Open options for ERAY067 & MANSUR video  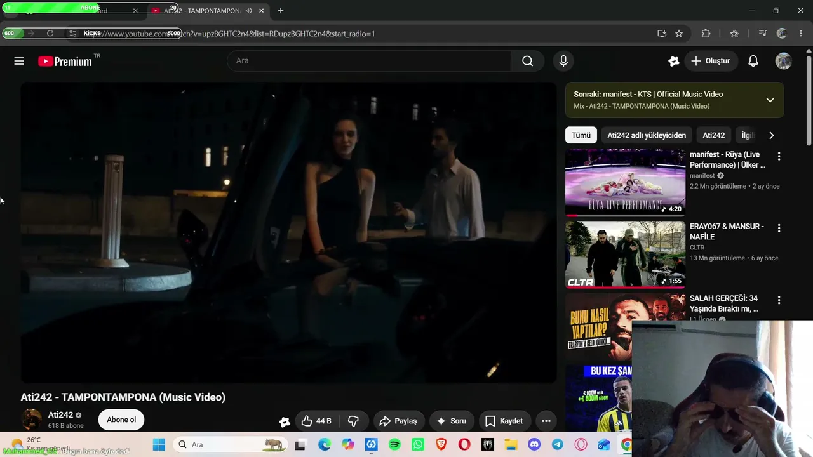[x=779, y=228]
